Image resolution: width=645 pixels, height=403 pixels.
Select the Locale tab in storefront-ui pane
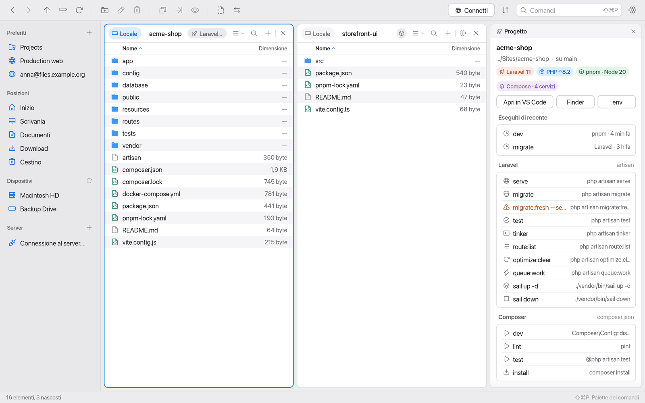(x=318, y=33)
